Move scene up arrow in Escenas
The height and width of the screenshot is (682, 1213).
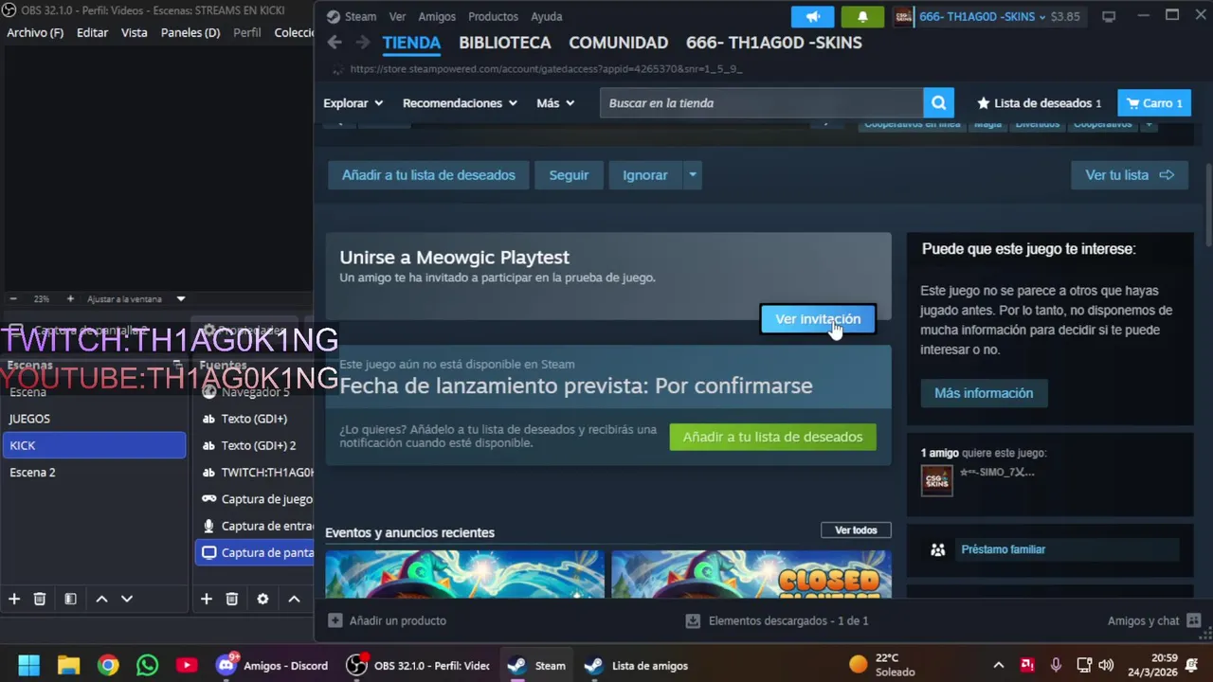pyautogui.click(x=101, y=599)
